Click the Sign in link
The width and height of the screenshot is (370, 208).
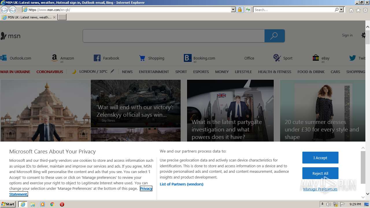click(x=347, y=35)
